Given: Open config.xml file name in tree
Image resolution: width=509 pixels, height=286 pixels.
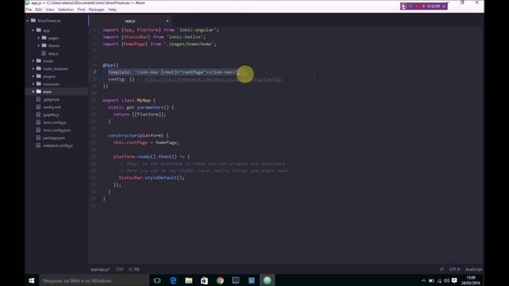Looking at the screenshot, I should coord(52,107).
